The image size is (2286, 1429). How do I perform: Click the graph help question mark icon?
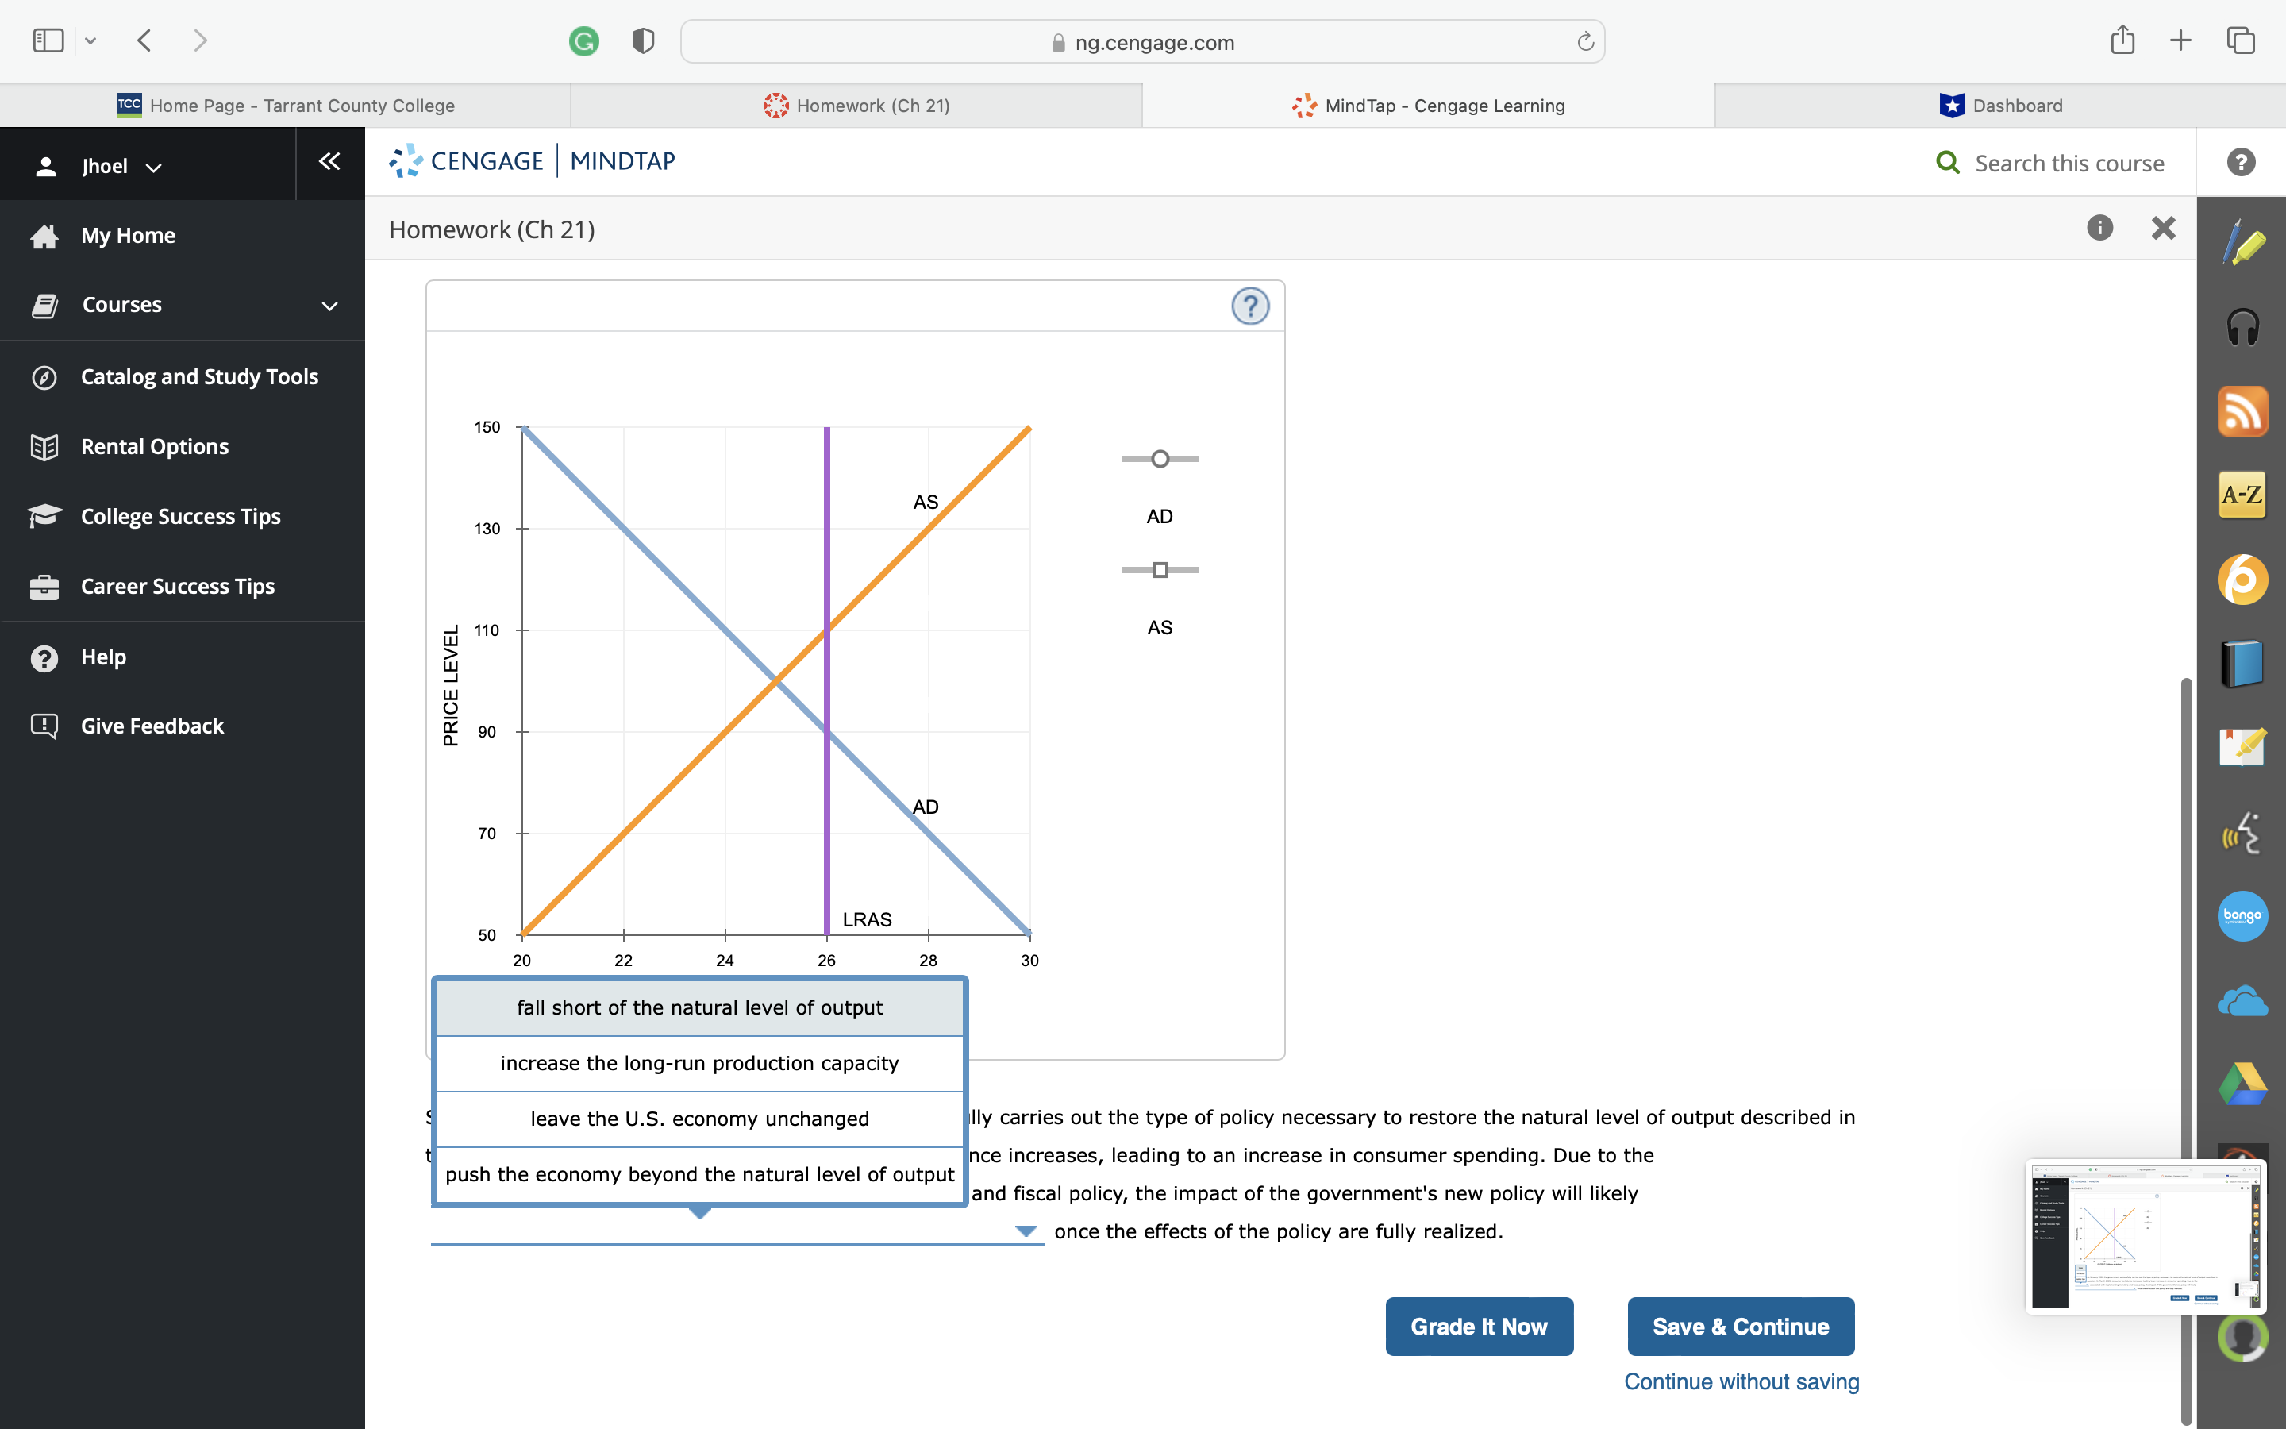[x=1249, y=306]
